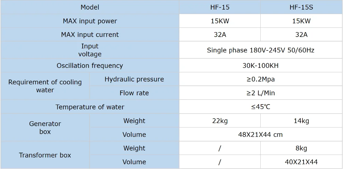This screenshot has height=169, width=343.
Task: Select the Requirement of cooling water cell
Action: coord(45,86)
